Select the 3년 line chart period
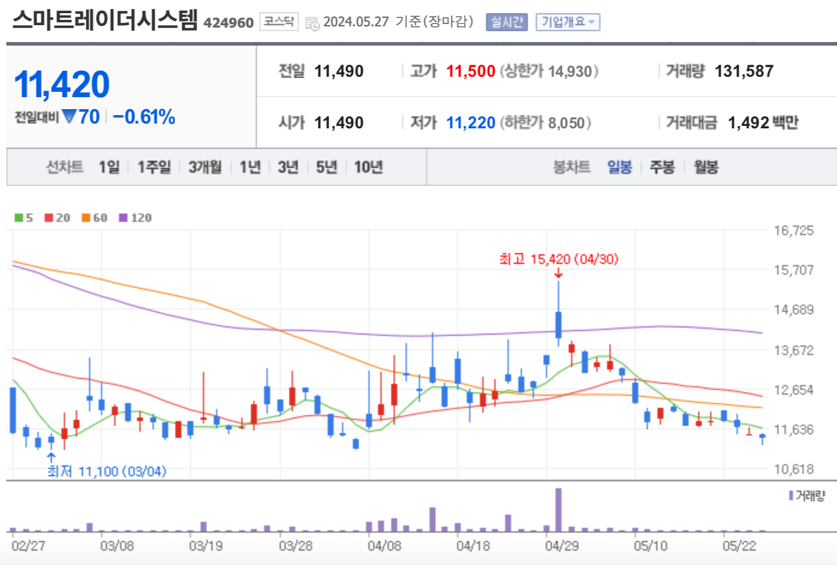The width and height of the screenshot is (837, 565). (288, 167)
